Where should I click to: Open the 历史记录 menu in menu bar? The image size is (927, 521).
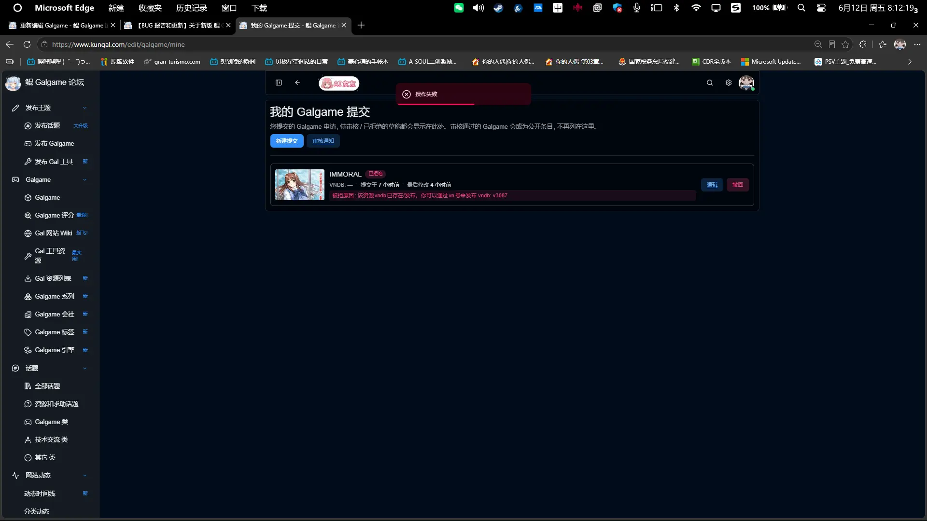[x=192, y=8]
